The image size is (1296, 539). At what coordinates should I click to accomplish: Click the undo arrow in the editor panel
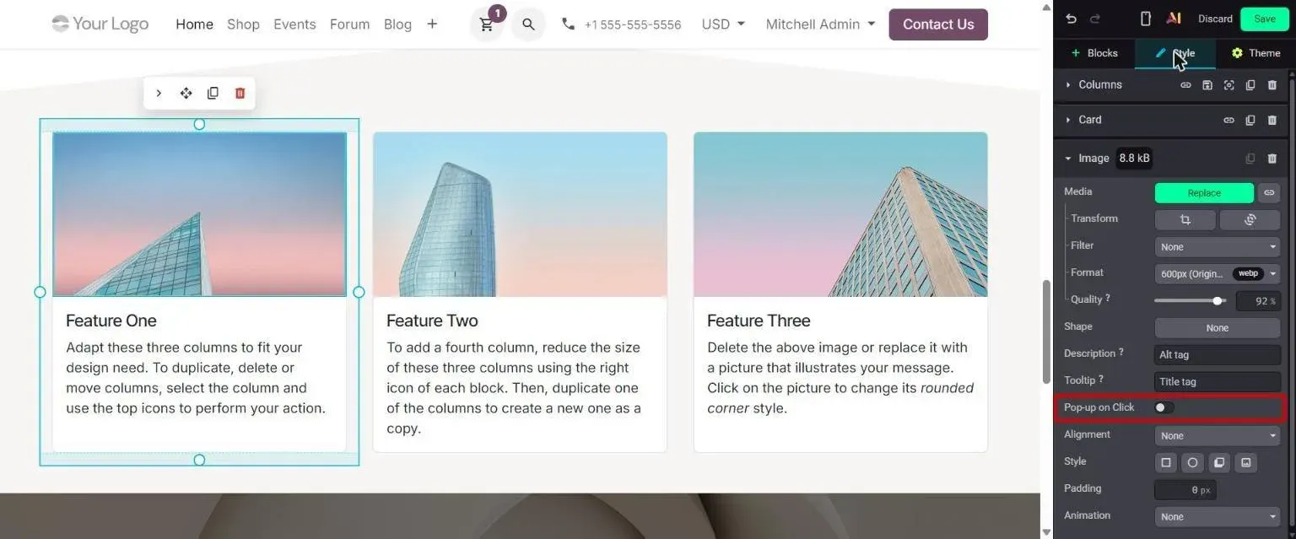1071,19
